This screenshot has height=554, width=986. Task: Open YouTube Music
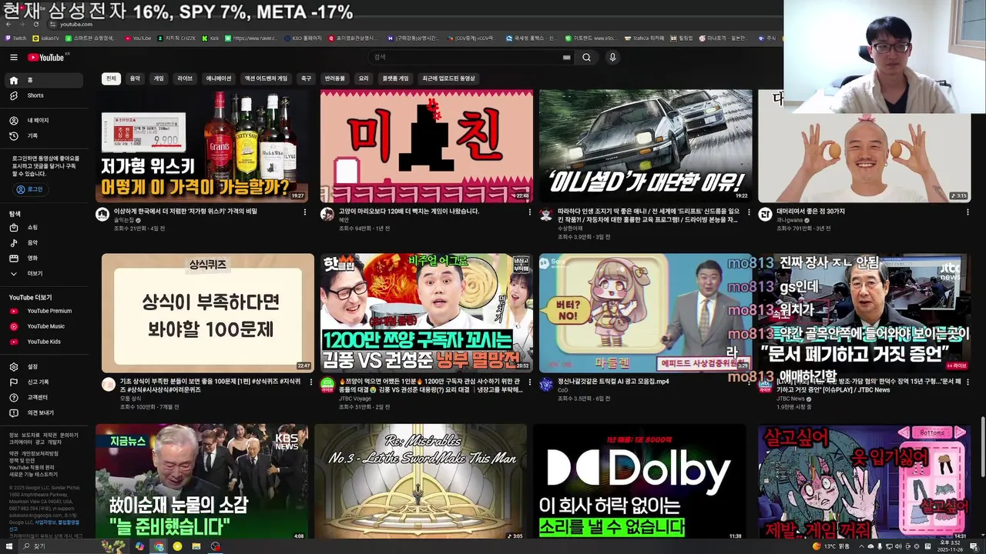[45, 326]
